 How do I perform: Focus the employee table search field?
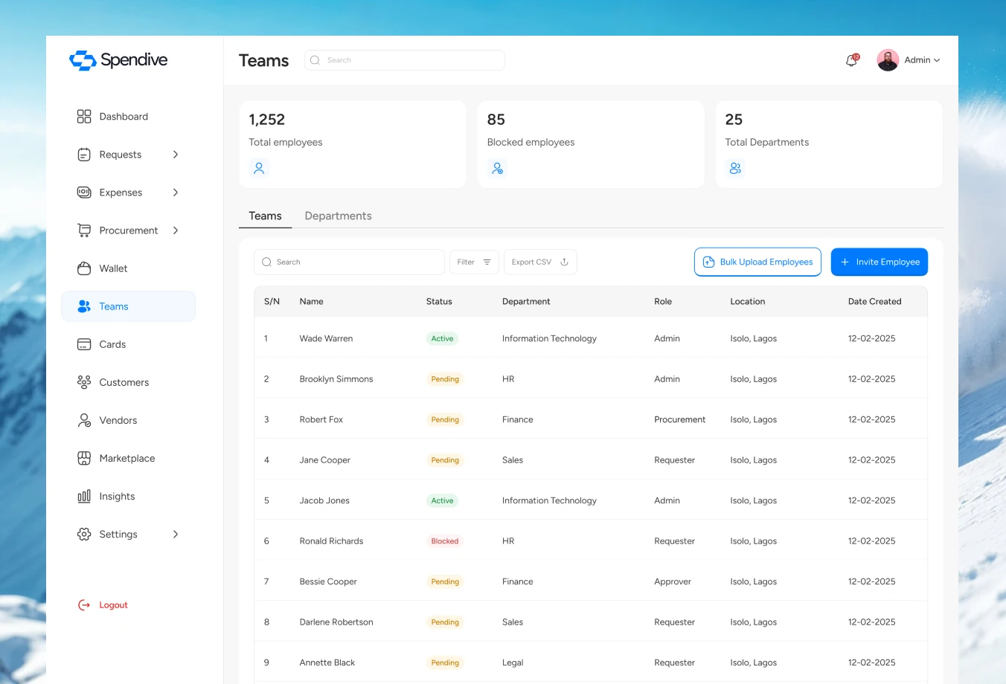click(349, 262)
